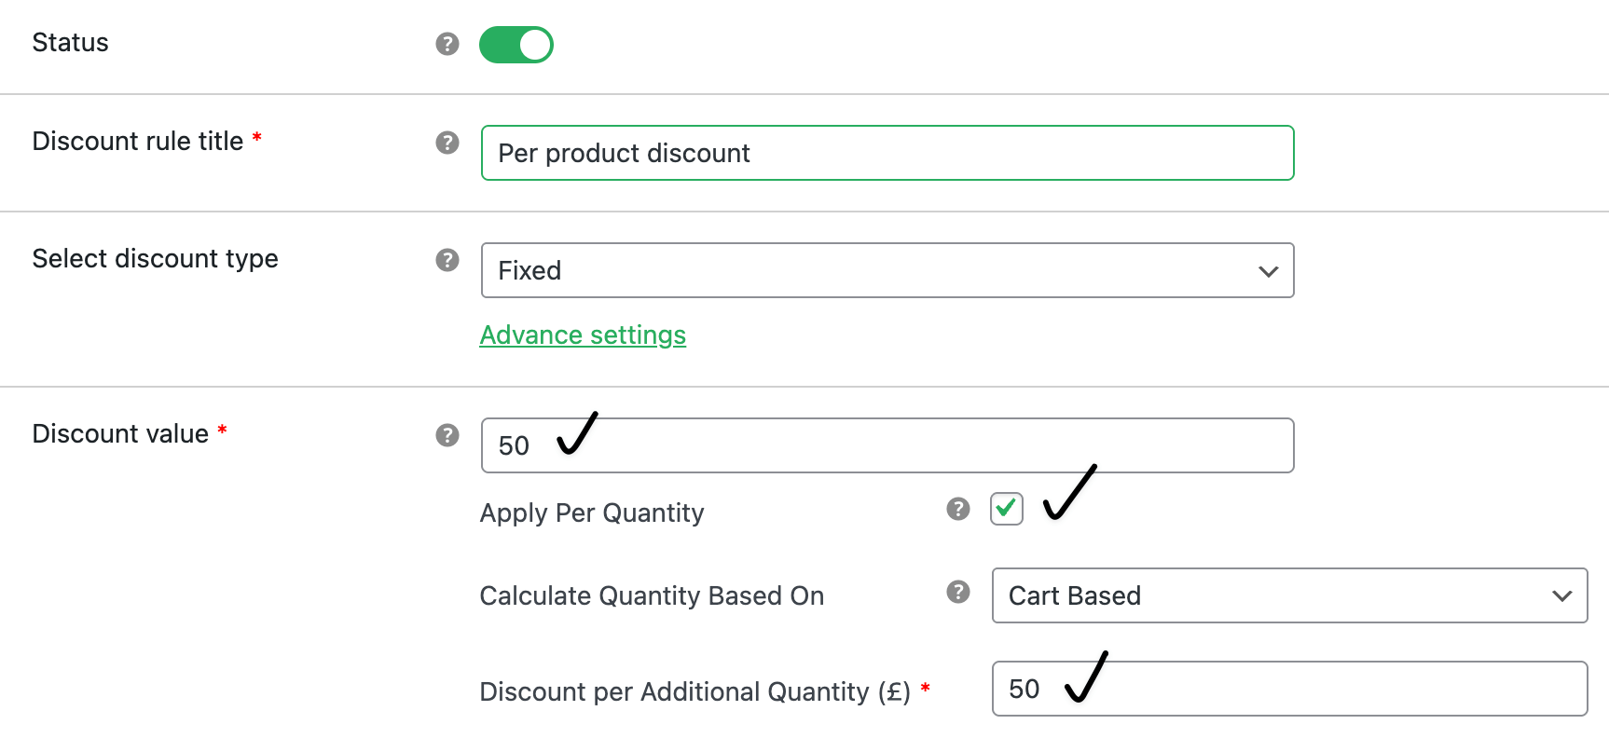Screen dimensions: 1609x738
Task: Click the Discount rule title help icon
Action: point(447,143)
